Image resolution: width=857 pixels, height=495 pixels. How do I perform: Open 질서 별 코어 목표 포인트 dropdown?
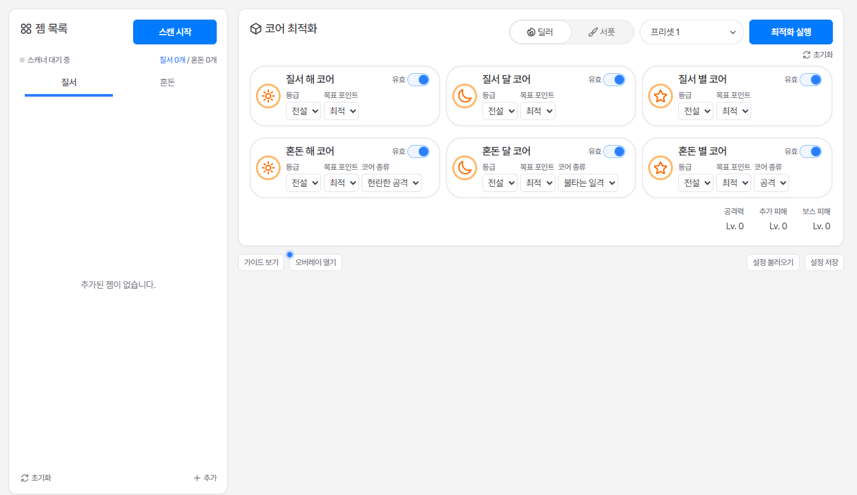(734, 111)
